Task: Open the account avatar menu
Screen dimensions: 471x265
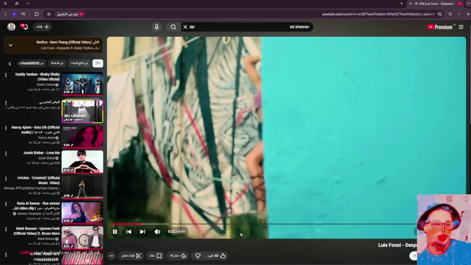Action: [x=11, y=26]
